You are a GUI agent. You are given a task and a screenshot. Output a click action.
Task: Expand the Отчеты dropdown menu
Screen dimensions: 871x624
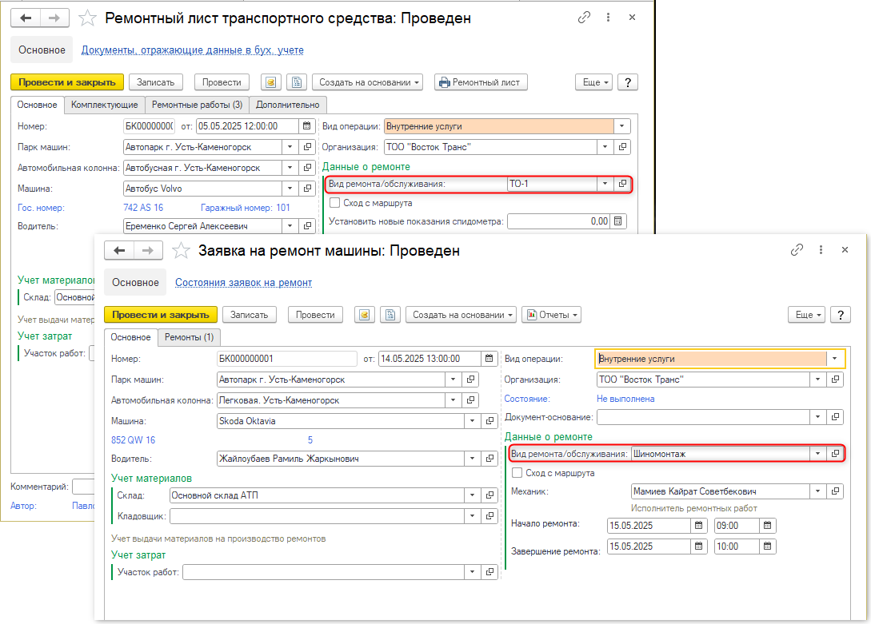pos(551,315)
